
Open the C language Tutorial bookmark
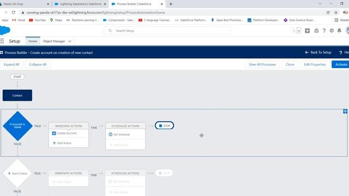(x=155, y=20)
